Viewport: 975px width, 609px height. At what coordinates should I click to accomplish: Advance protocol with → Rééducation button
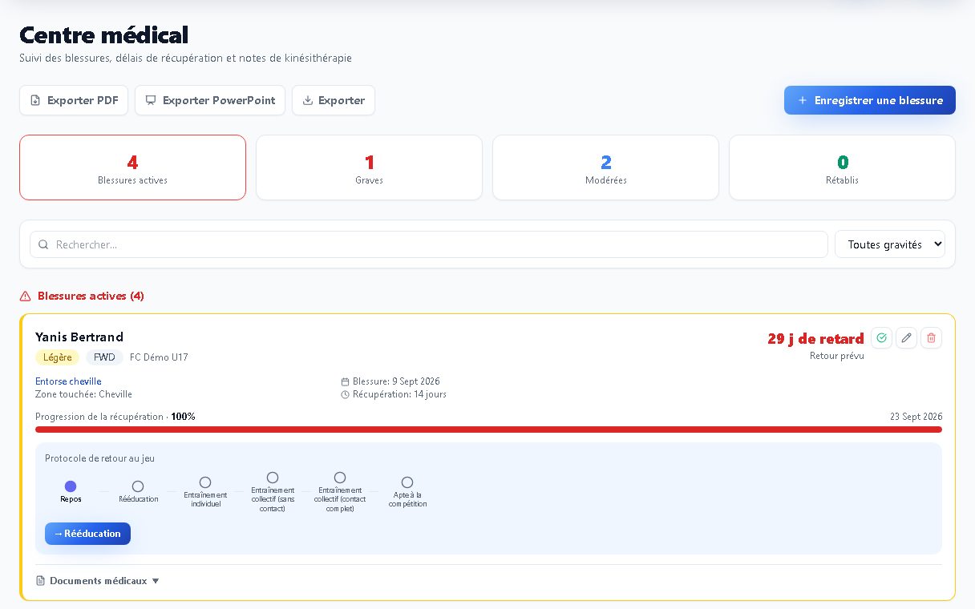87,534
